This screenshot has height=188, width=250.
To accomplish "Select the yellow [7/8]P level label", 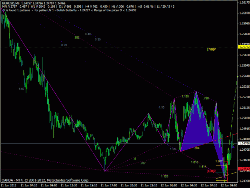I will [211, 49].
